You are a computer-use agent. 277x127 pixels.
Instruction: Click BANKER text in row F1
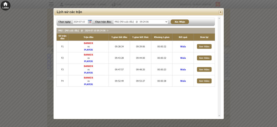pyautogui.click(x=88, y=43)
